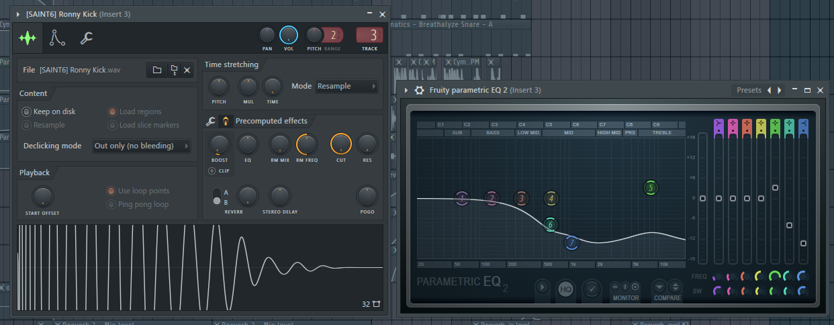Click the band 5 green level slider handle

tap(775, 187)
